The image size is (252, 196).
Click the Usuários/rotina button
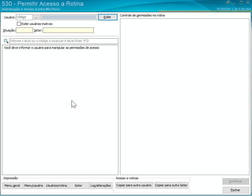coord(56,186)
